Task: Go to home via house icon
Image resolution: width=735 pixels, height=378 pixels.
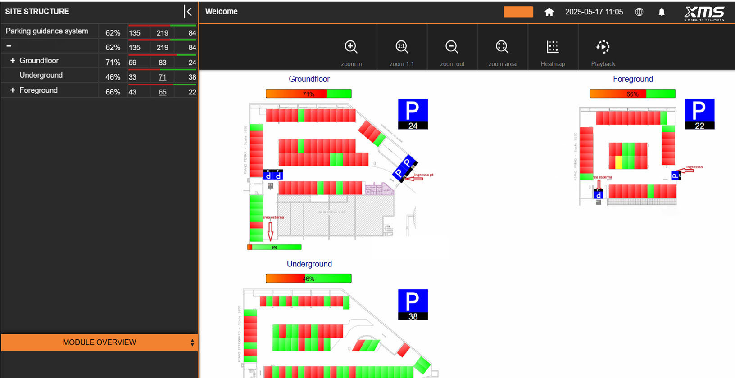Action: point(549,12)
